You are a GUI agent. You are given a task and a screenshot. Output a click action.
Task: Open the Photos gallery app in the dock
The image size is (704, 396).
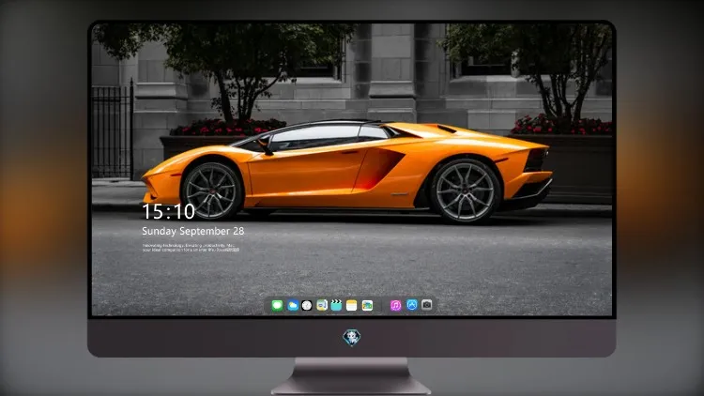coord(367,305)
